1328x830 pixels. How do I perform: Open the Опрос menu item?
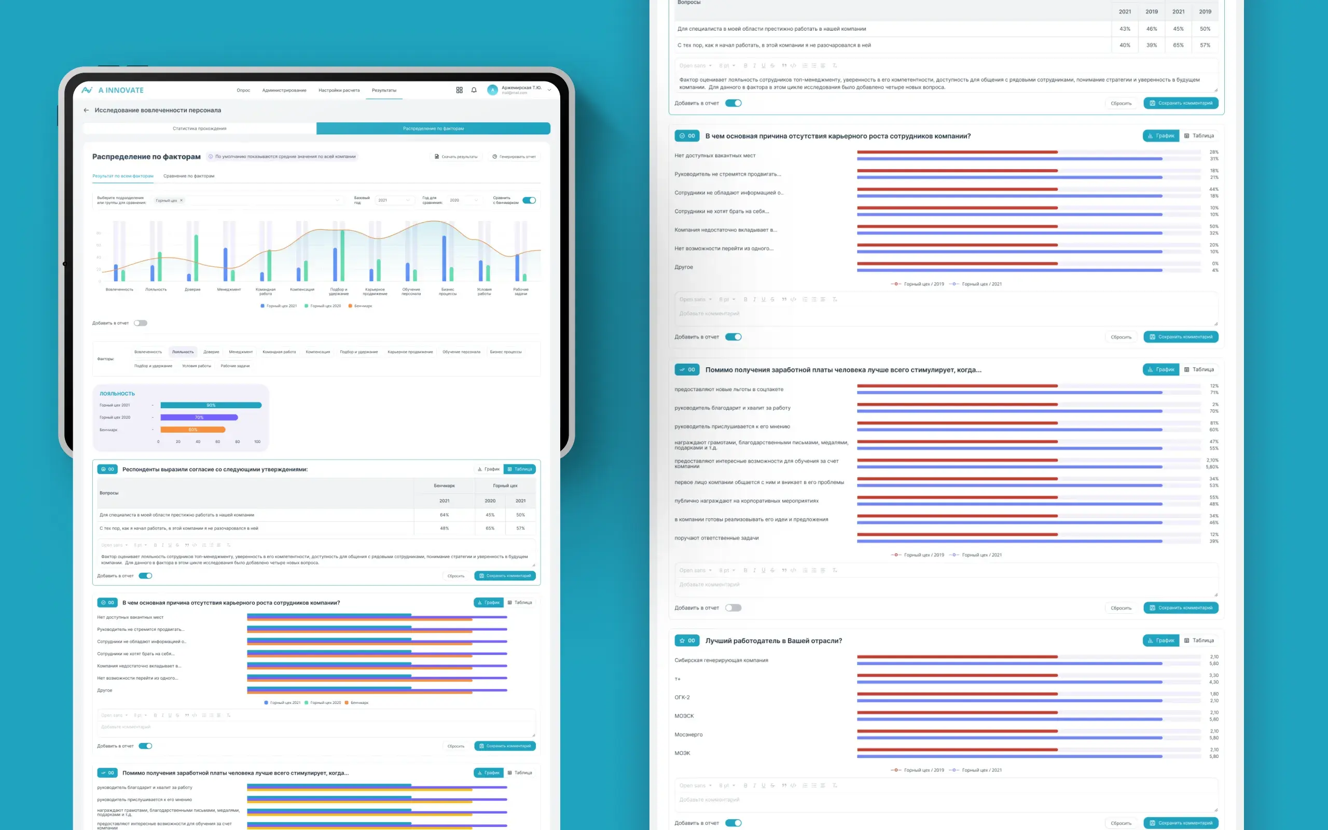click(x=243, y=90)
